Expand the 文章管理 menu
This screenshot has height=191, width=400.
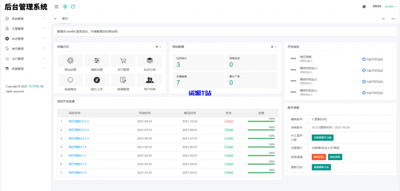pyautogui.click(x=25, y=29)
